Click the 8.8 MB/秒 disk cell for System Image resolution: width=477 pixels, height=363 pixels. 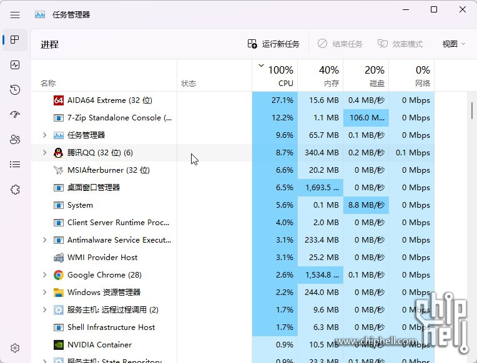point(366,205)
